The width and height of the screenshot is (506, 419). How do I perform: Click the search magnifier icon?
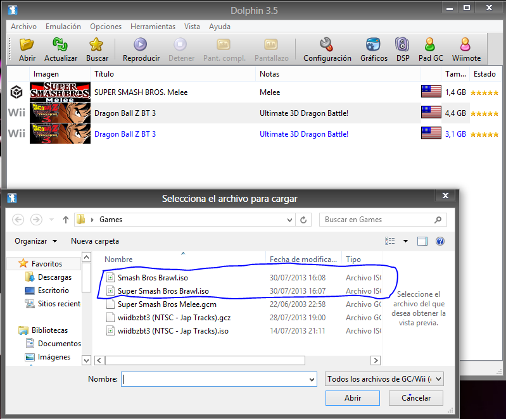[438, 220]
